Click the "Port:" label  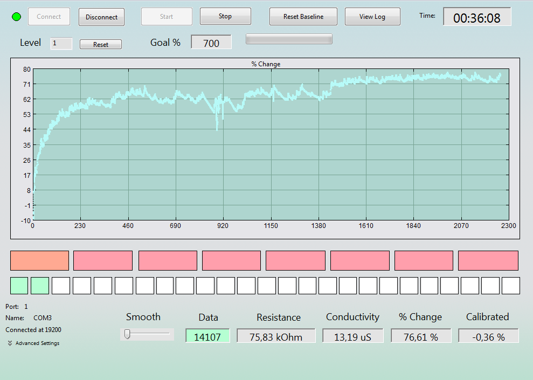click(12, 307)
